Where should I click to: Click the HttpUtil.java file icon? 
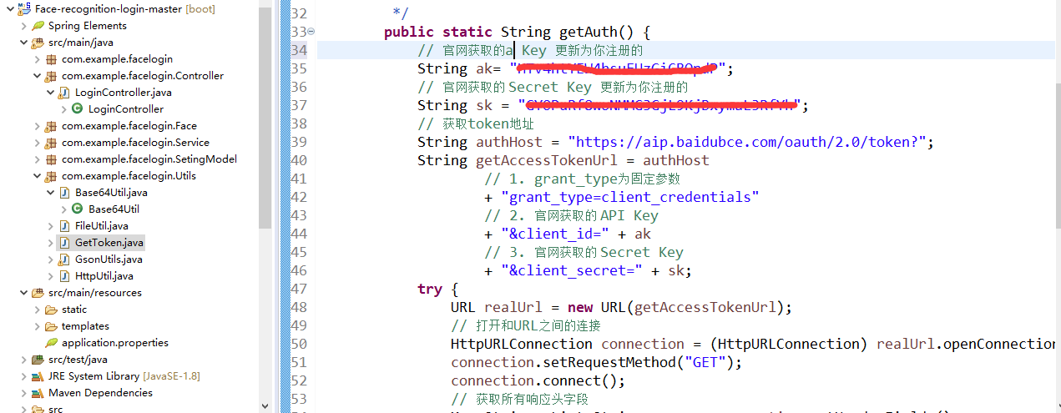(x=65, y=276)
